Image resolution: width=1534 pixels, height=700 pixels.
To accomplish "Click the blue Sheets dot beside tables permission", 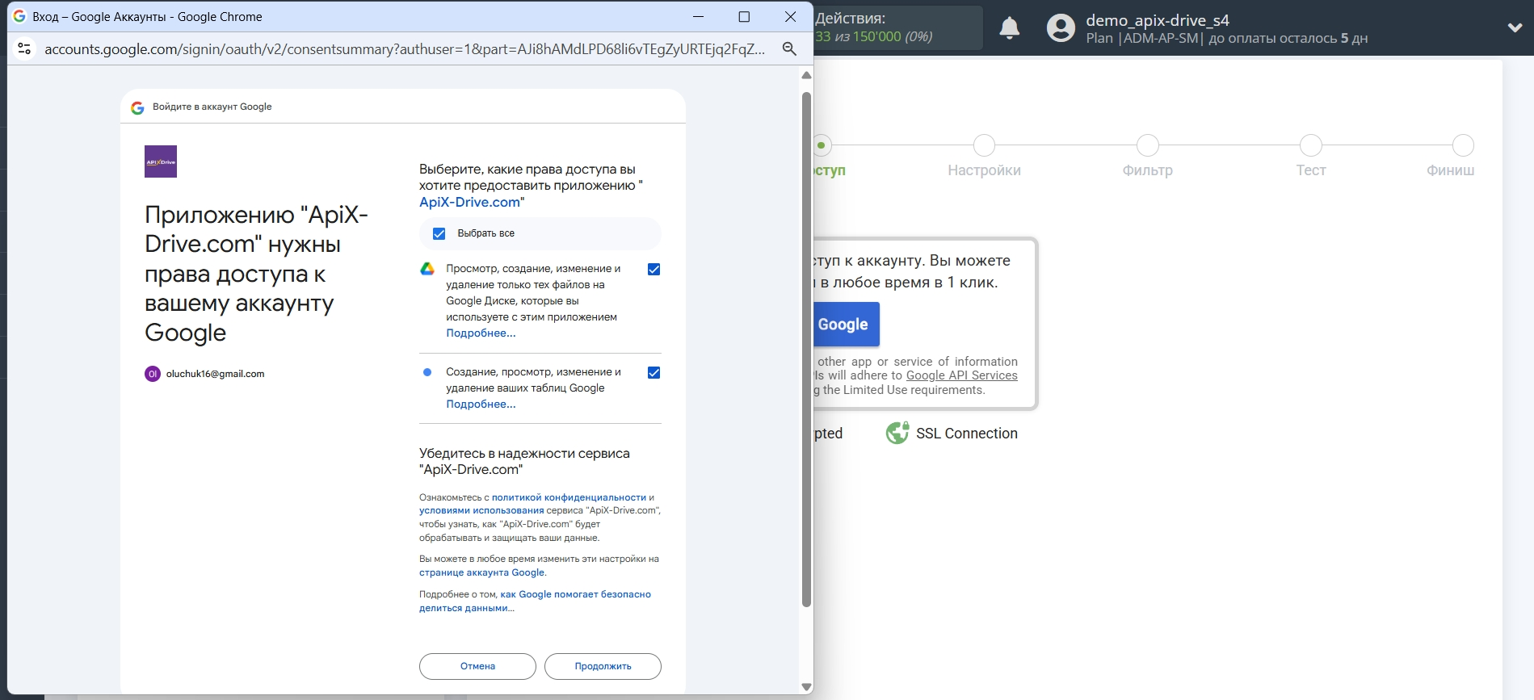I will coord(427,372).
